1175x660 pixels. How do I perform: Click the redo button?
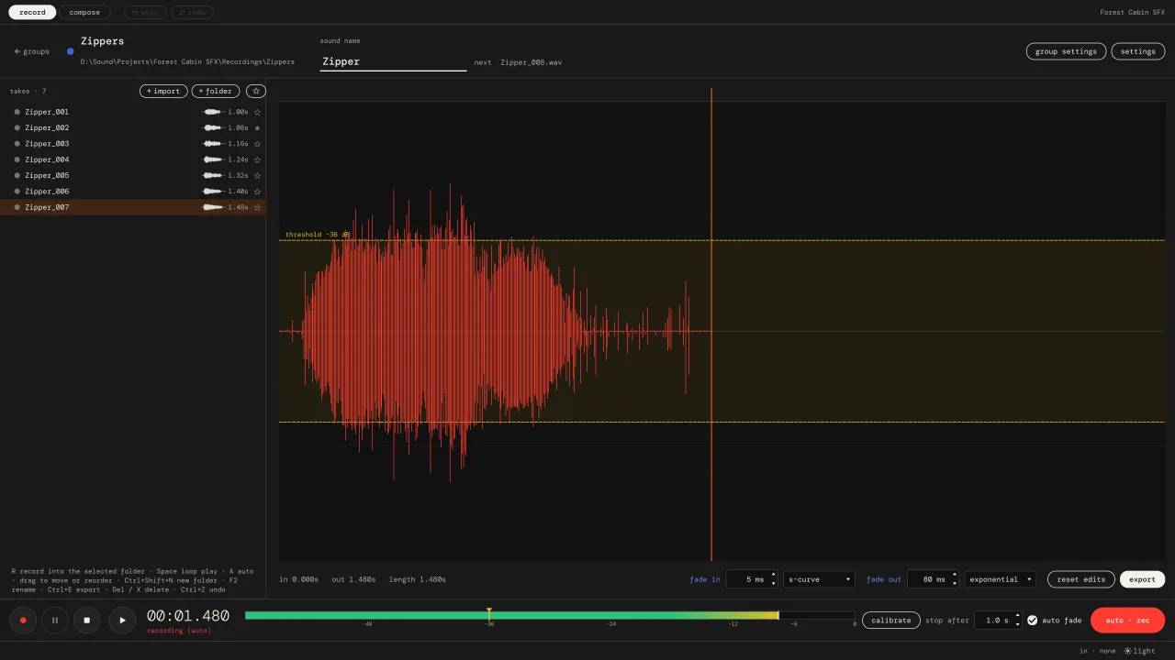(193, 12)
